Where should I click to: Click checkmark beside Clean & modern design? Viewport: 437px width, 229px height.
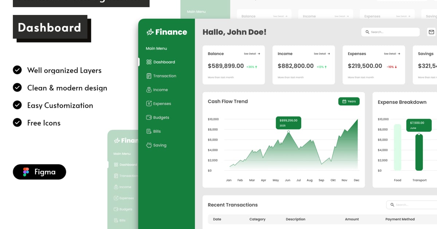(x=17, y=88)
